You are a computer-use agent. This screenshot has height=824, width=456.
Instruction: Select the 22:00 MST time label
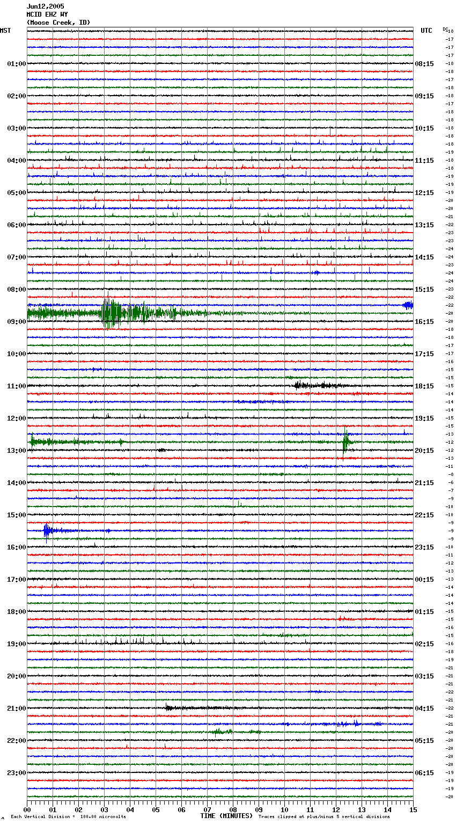click(x=16, y=741)
